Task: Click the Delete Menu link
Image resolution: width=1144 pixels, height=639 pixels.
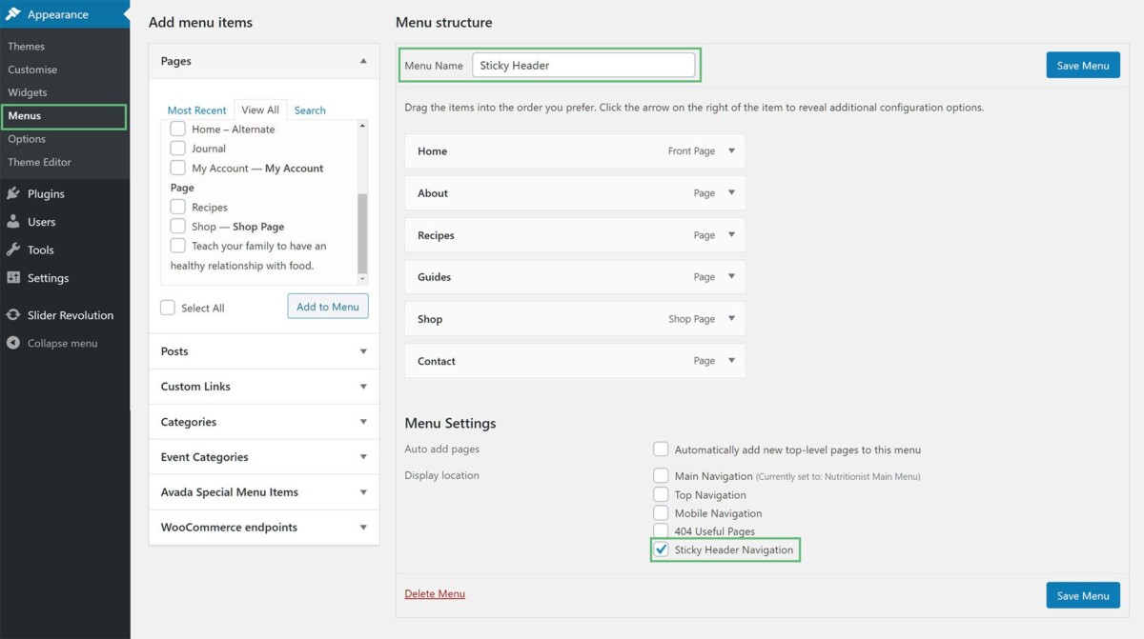Action: click(x=435, y=593)
